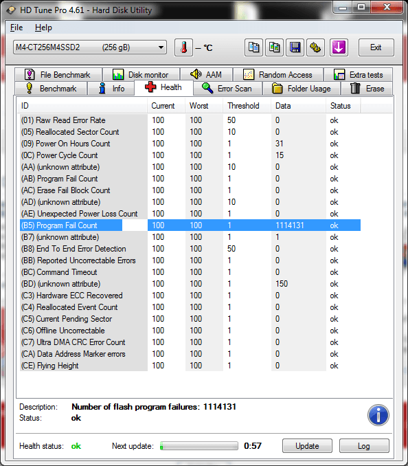
Task: Switch to the Erase tab
Action: click(367, 88)
